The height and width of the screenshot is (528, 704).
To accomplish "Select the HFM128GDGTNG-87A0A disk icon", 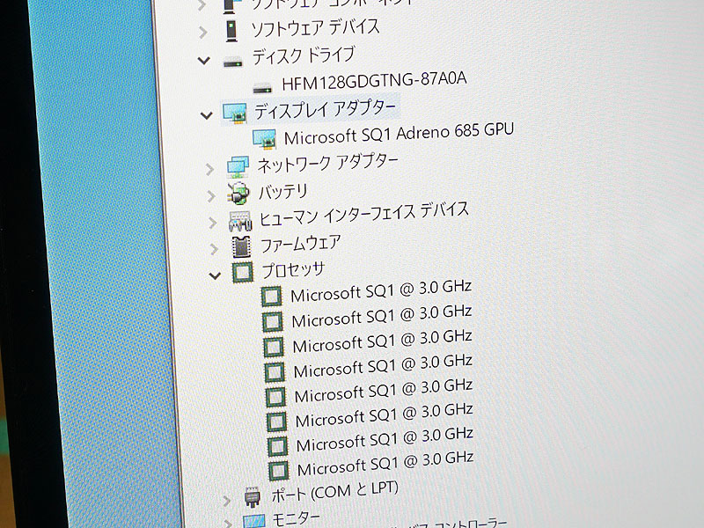I will point(262,88).
